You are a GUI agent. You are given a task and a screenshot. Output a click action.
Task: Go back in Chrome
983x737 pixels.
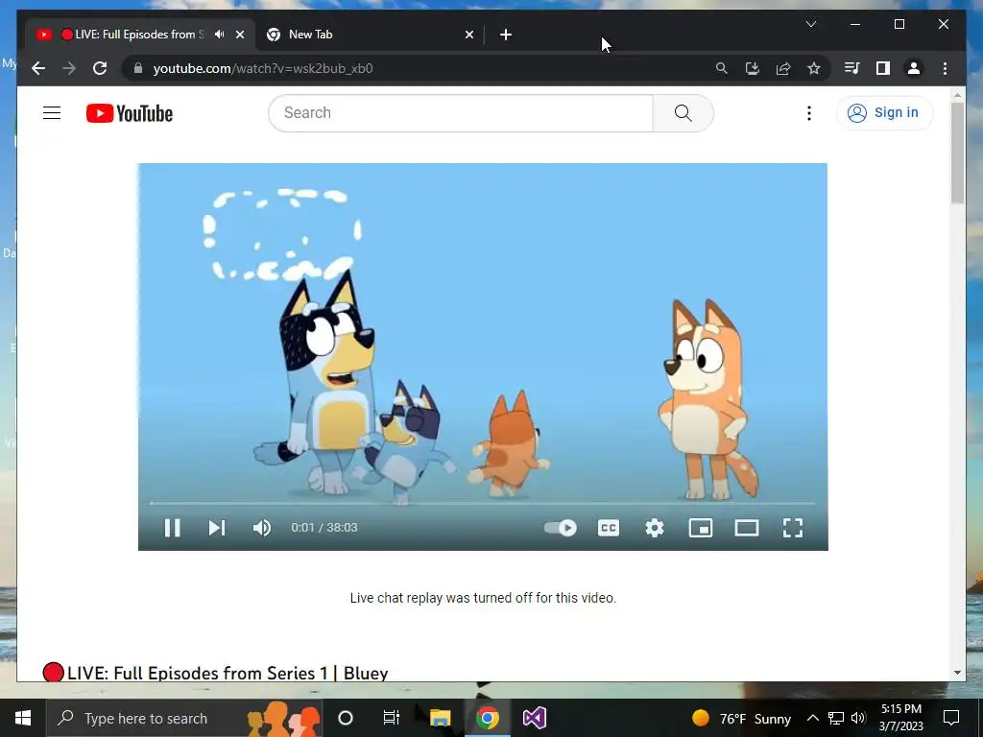click(38, 68)
